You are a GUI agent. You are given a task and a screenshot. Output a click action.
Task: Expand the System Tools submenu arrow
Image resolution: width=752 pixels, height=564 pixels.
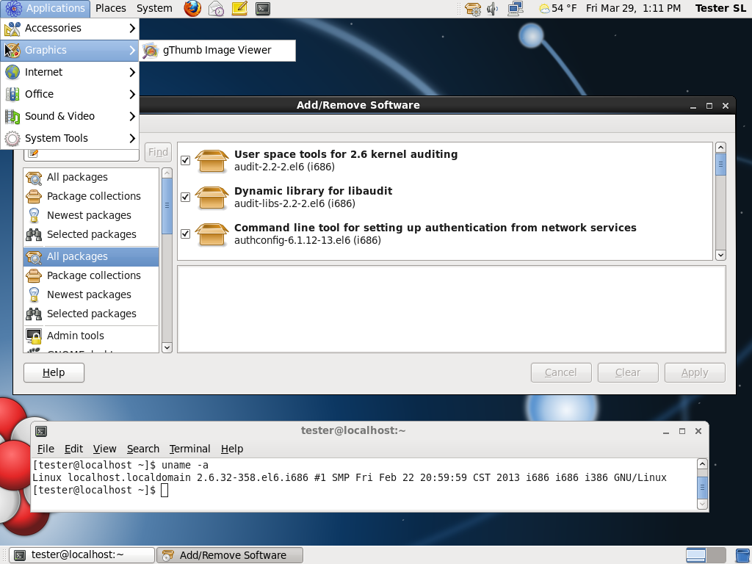click(132, 139)
